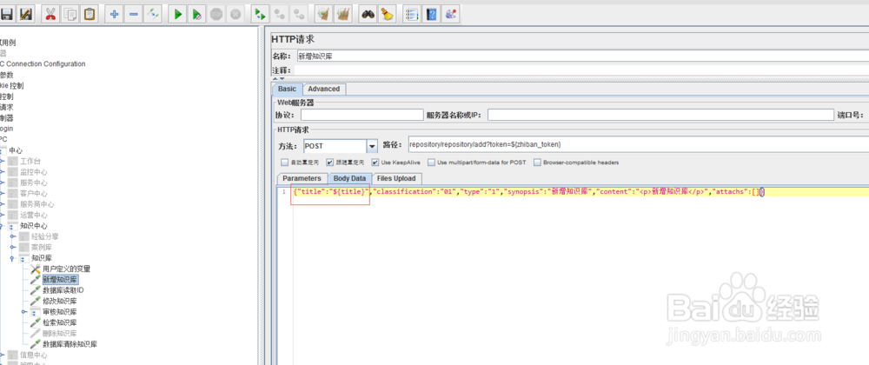
Task: Expand the 监控中心 tree node
Action: pyautogui.click(x=3, y=172)
